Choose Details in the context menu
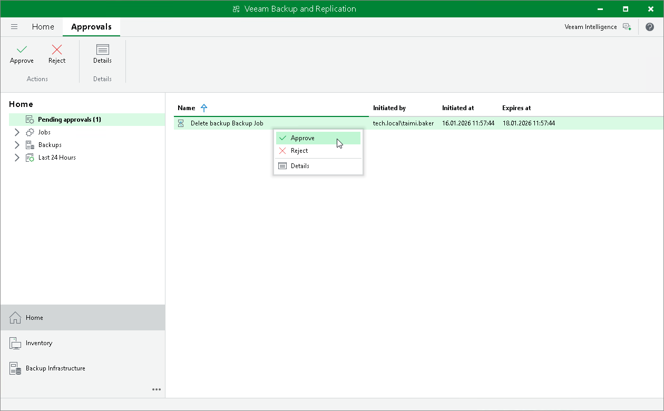The height and width of the screenshot is (411, 664). point(318,166)
